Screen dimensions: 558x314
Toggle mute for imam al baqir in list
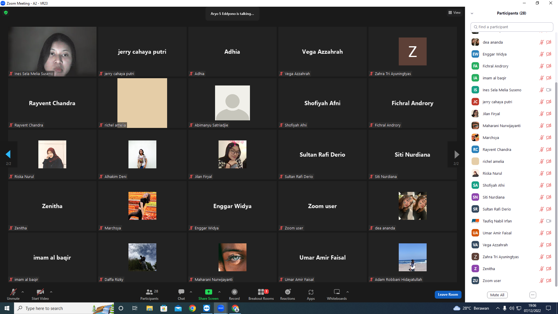pyautogui.click(x=542, y=78)
